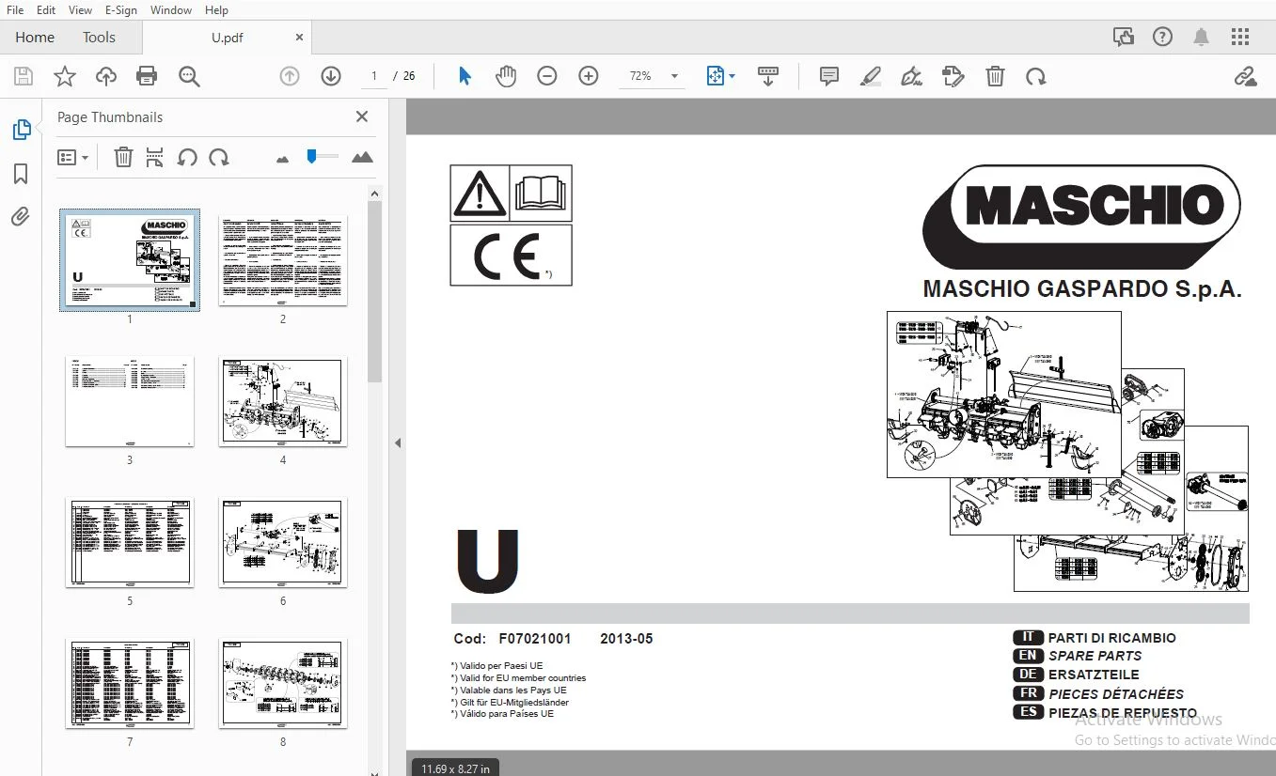The height and width of the screenshot is (776, 1276).
Task: Go to the previous page
Action: (x=290, y=76)
